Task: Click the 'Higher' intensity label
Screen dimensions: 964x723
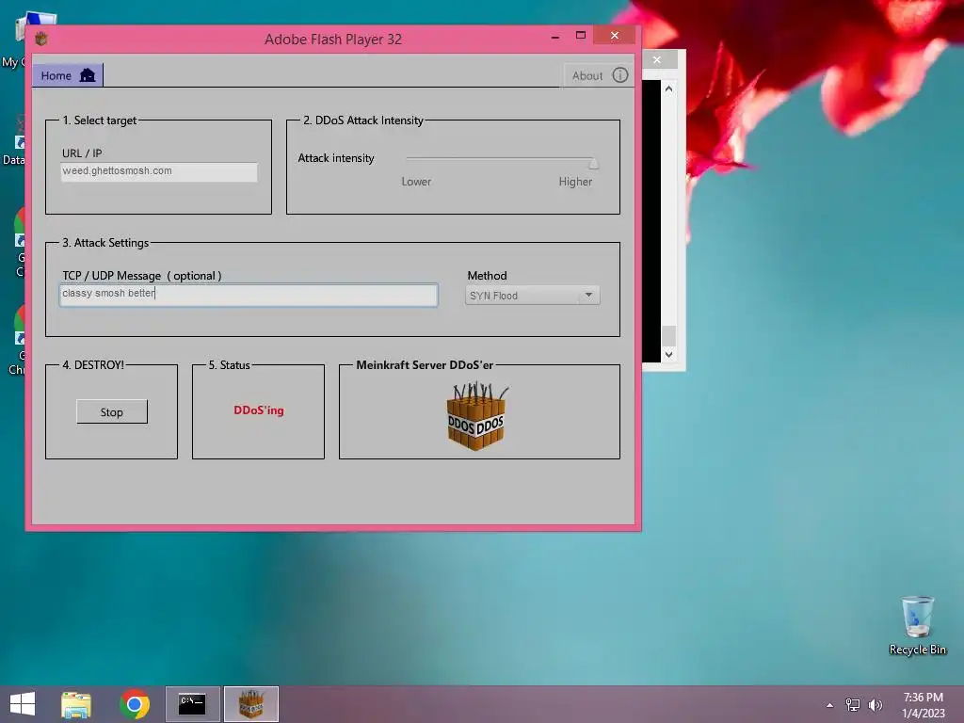Action: click(575, 182)
